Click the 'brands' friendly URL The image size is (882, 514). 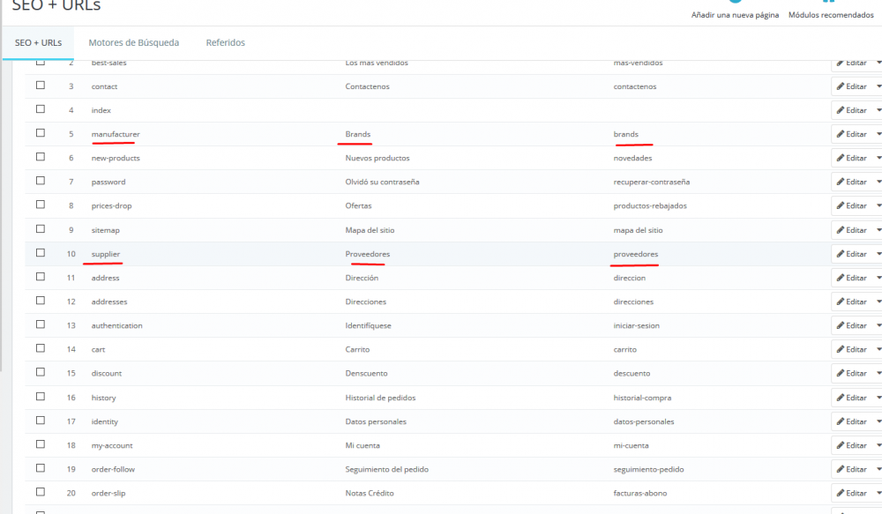625,134
